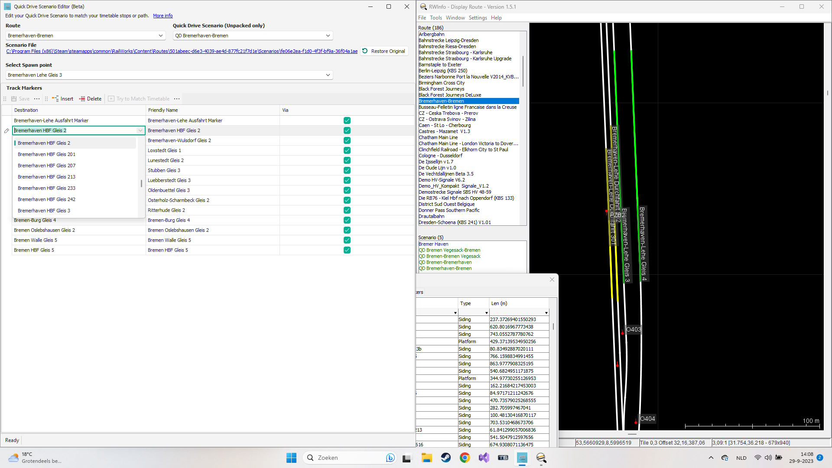Open File Explorer from the taskbar
The height and width of the screenshot is (468, 832).
[x=426, y=458]
